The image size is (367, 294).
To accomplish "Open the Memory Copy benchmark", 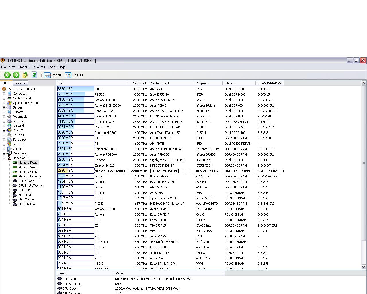I will [x=28, y=172].
